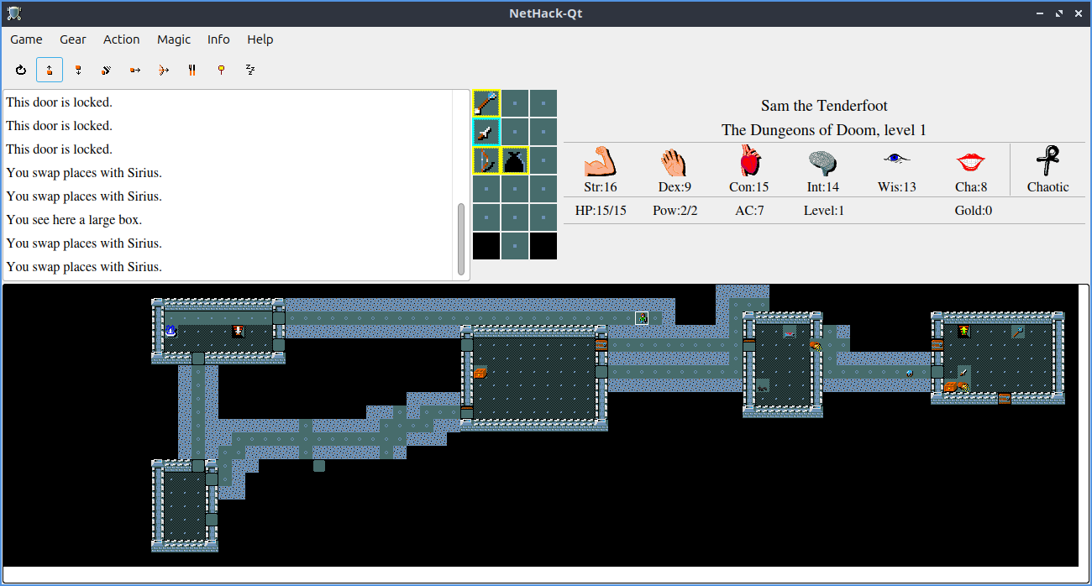Click 'The Dungeons of Doom, level 1' label
The width and height of the screenshot is (1092, 586).
click(824, 130)
